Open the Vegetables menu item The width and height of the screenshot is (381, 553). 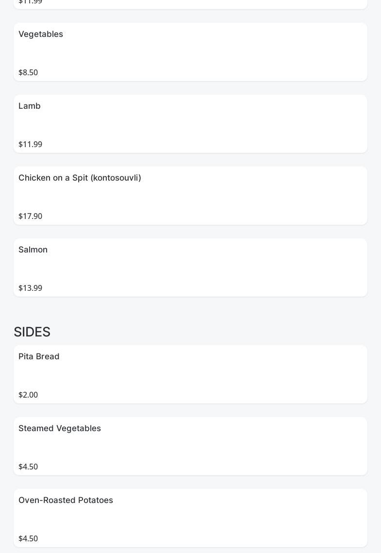(x=41, y=34)
